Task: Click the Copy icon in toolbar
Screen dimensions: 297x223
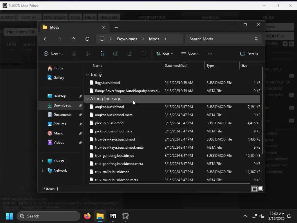Action: 88,54
